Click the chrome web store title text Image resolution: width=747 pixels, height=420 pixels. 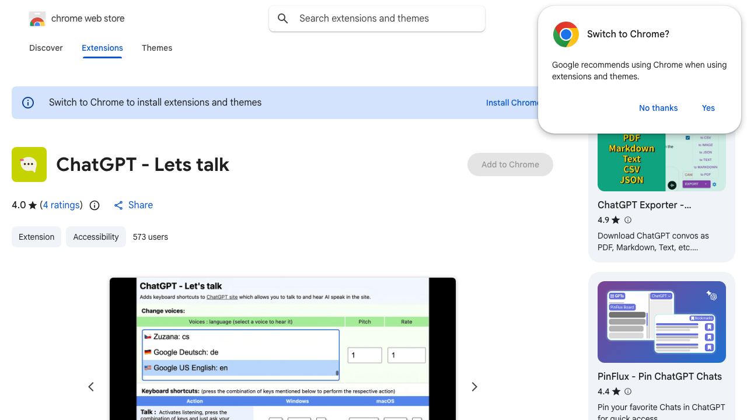click(88, 19)
